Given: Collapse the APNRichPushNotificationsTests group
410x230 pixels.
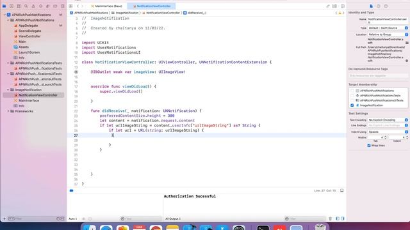Looking at the screenshot, I should (8, 63).
